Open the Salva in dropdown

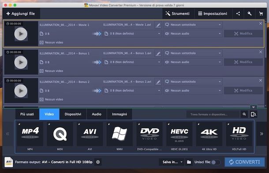tap(172, 162)
